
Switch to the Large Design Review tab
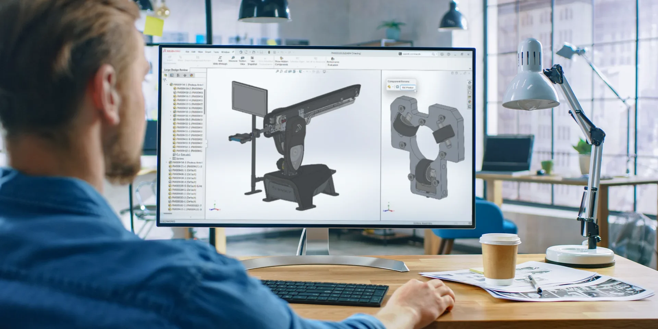pyautogui.click(x=175, y=70)
